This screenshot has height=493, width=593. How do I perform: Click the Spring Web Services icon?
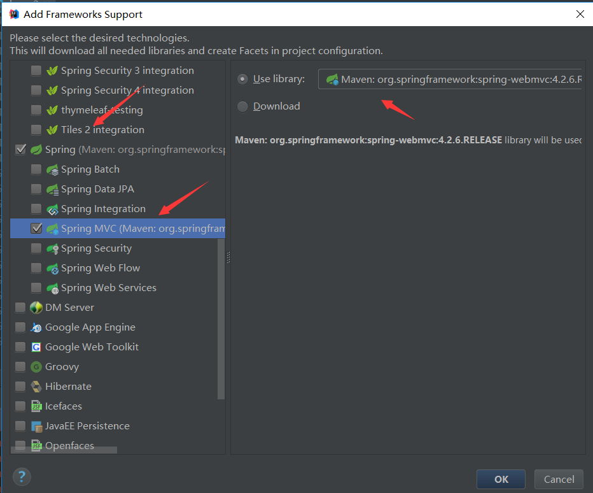pyautogui.click(x=53, y=288)
